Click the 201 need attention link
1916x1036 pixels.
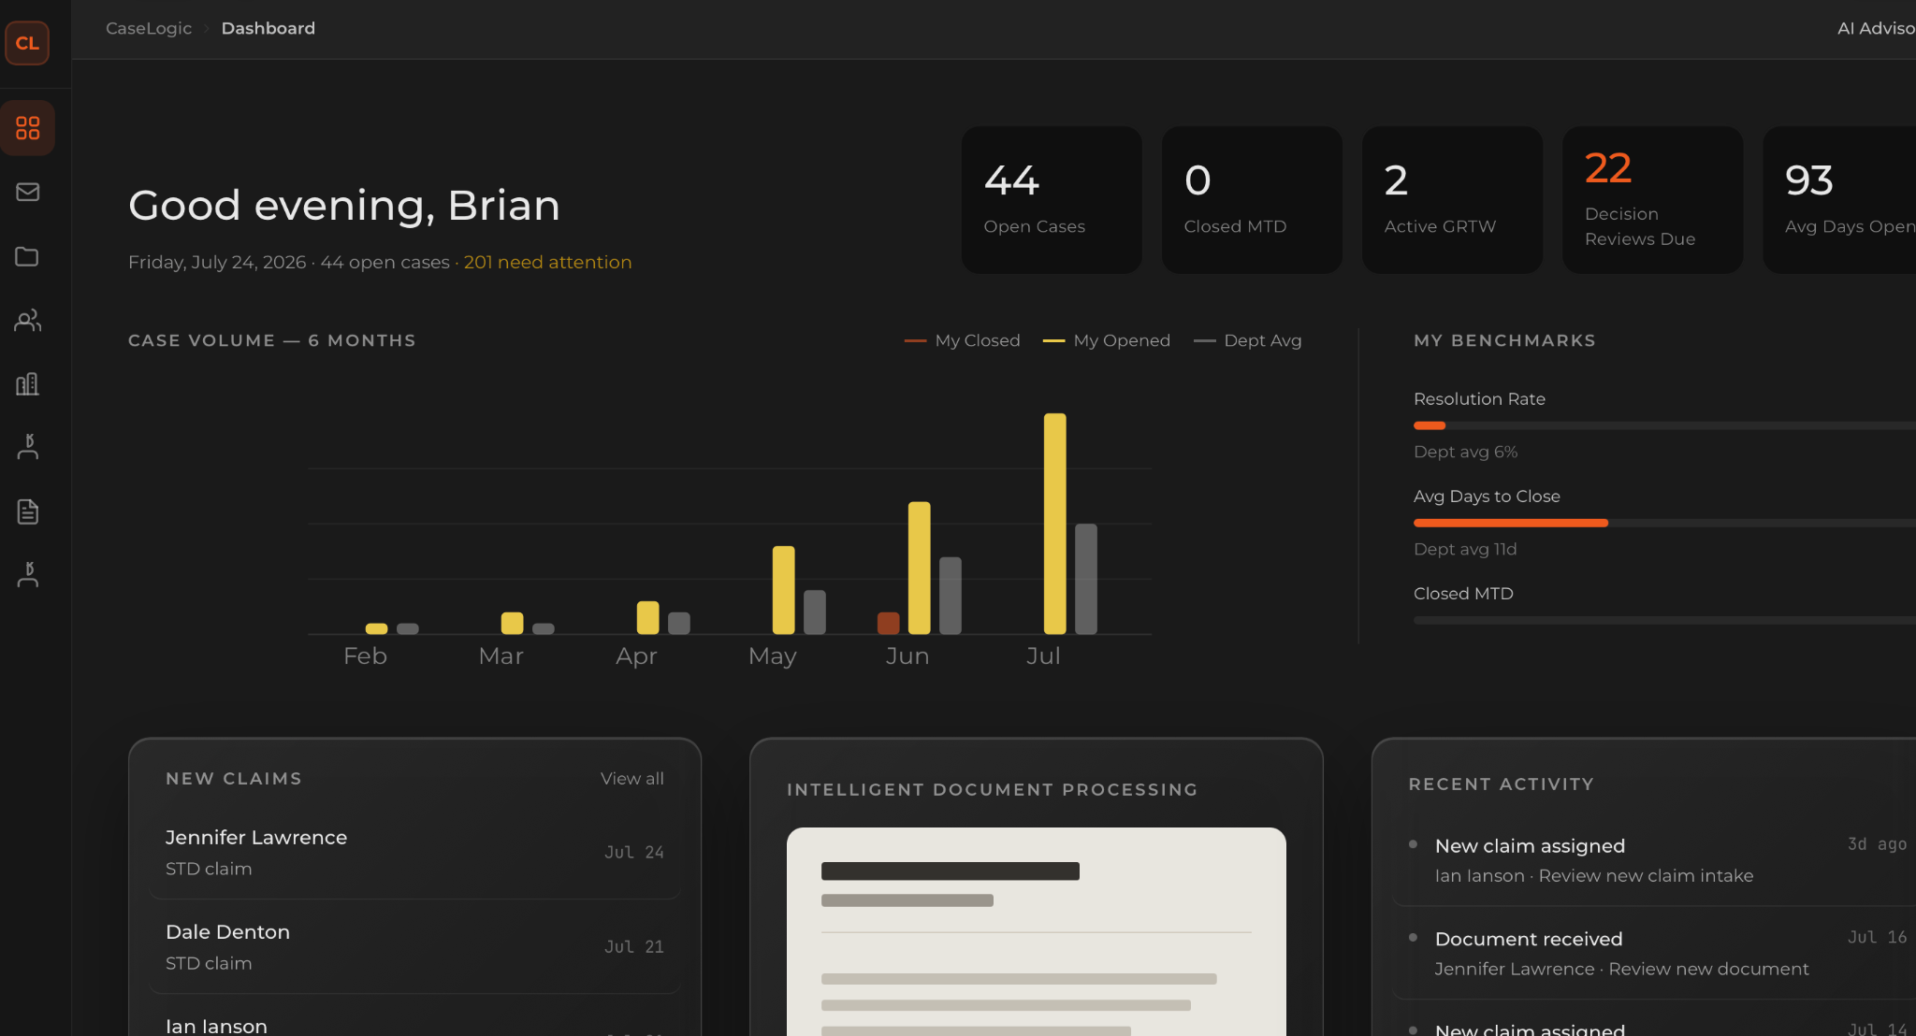point(547,263)
